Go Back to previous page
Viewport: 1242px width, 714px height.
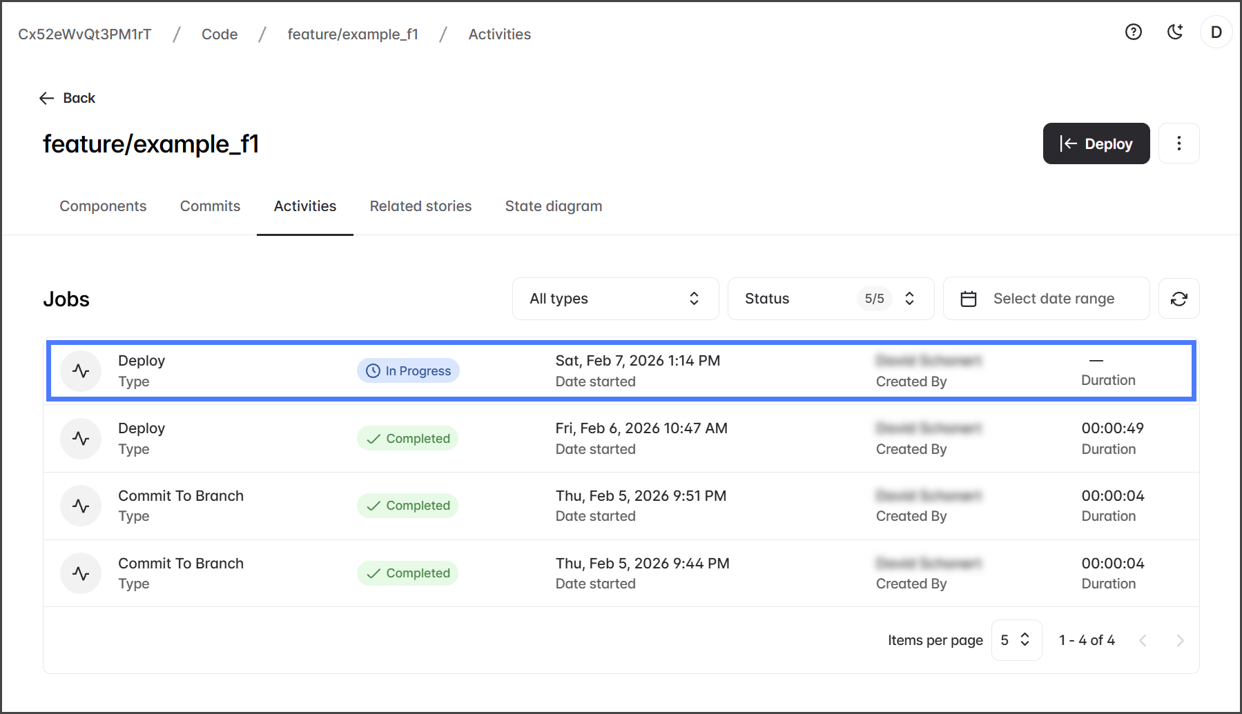point(68,98)
